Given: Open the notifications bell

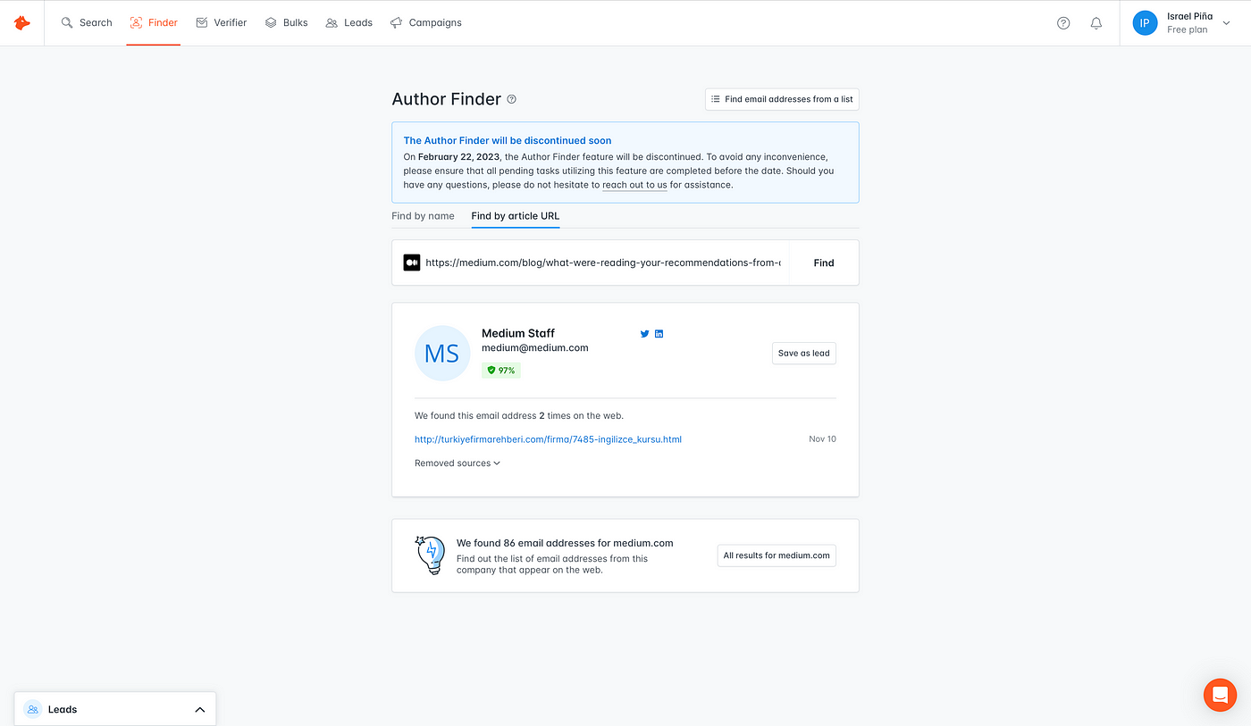Looking at the screenshot, I should click(x=1096, y=23).
